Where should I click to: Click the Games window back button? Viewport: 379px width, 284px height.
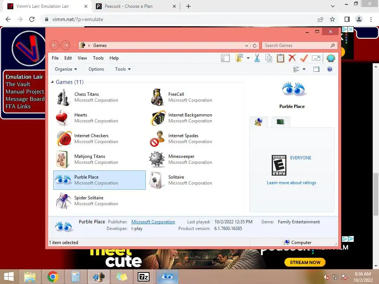pyautogui.click(x=54, y=45)
